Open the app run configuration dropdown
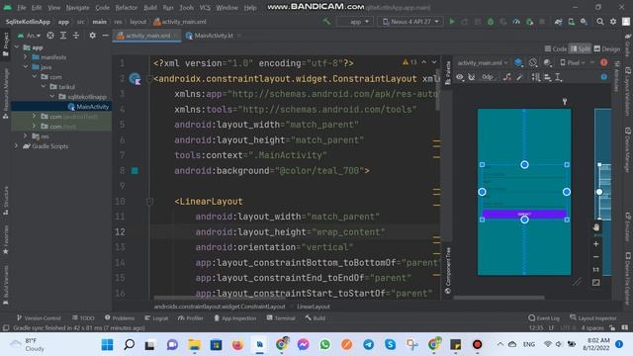This screenshot has height=356, width=633. pyautogui.click(x=355, y=22)
